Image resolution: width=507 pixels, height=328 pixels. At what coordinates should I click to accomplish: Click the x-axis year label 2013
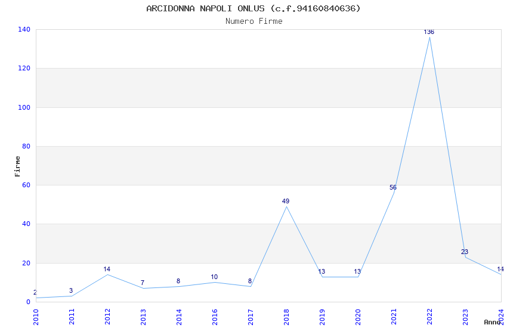pyautogui.click(x=143, y=317)
